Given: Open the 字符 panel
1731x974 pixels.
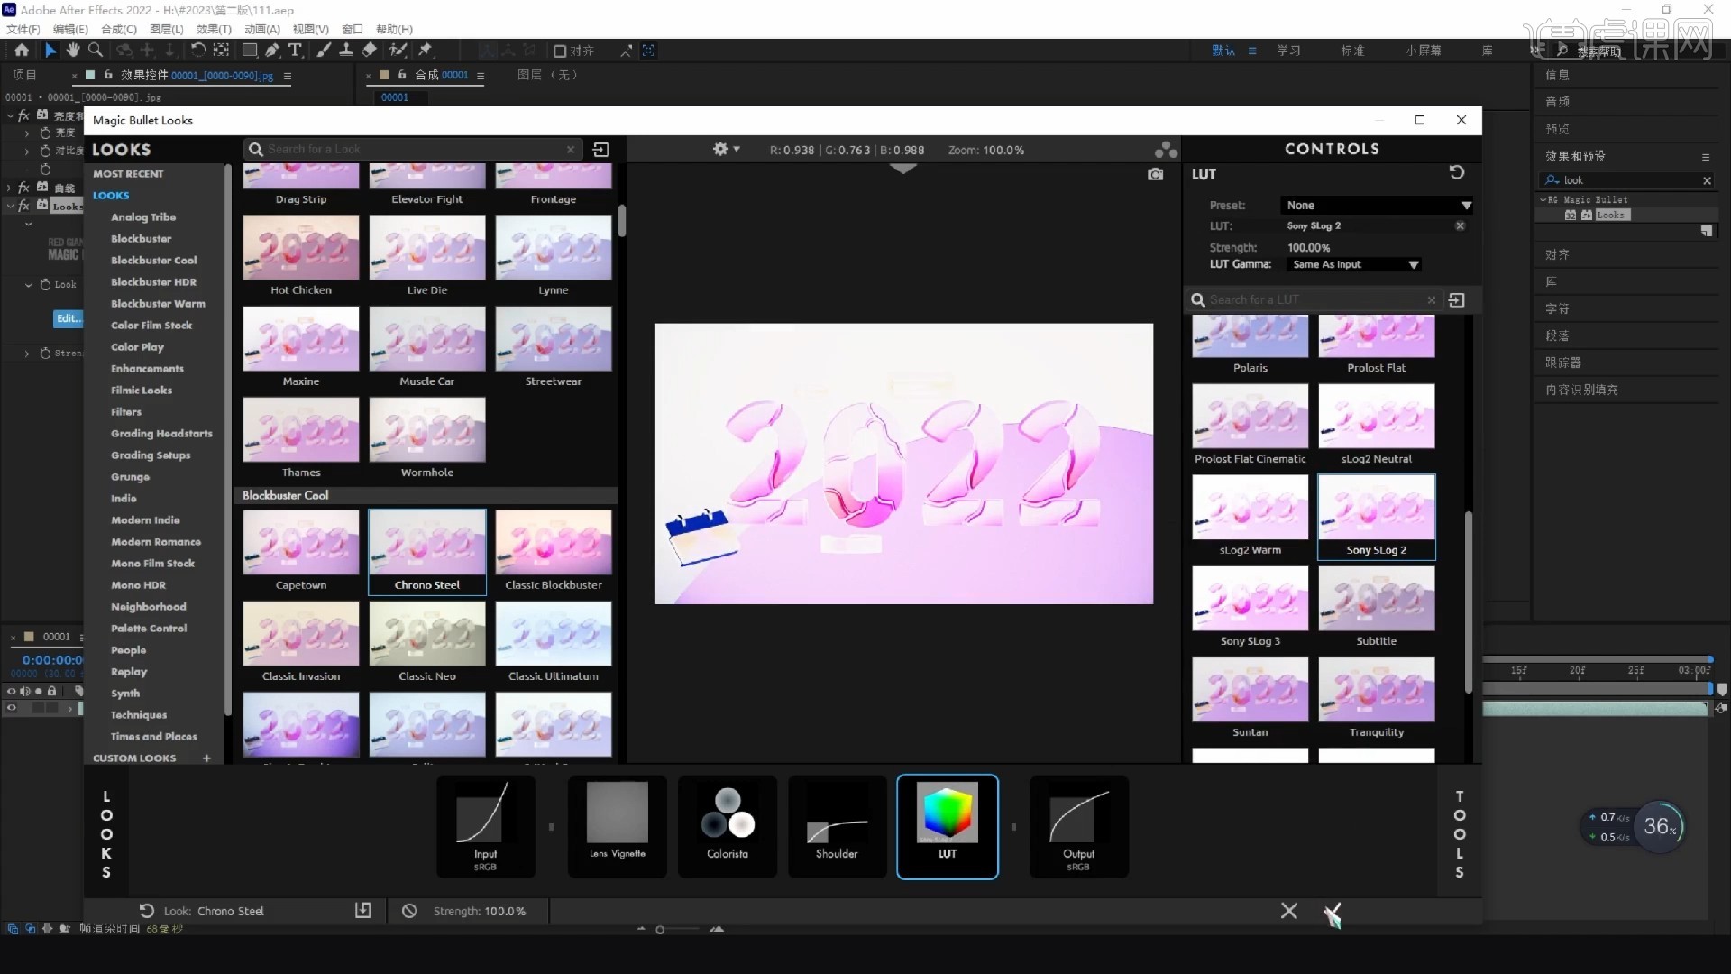Looking at the screenshot, I should 1557,308.
